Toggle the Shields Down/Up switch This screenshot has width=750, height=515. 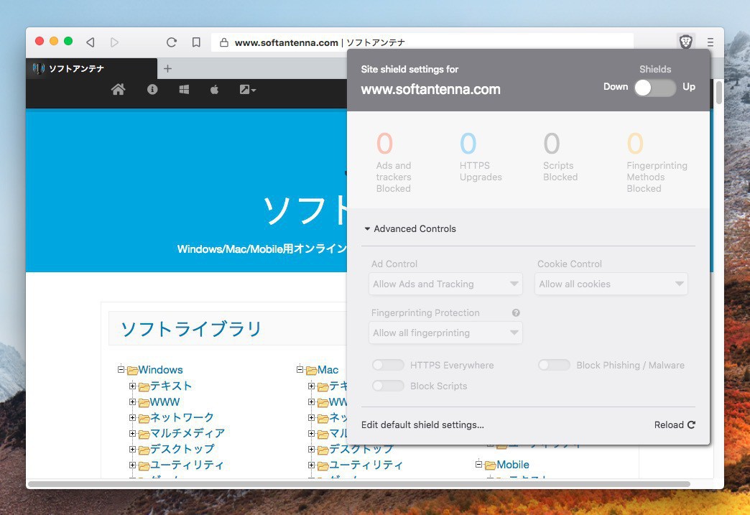tap(655, 88)
